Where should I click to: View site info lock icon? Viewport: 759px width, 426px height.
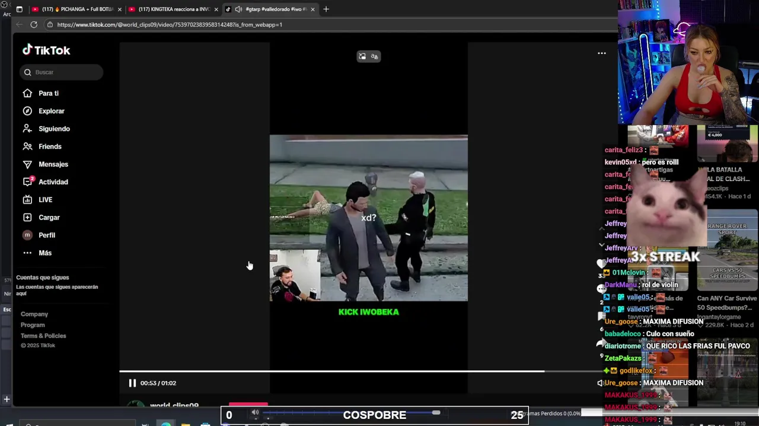click(50, 25)
